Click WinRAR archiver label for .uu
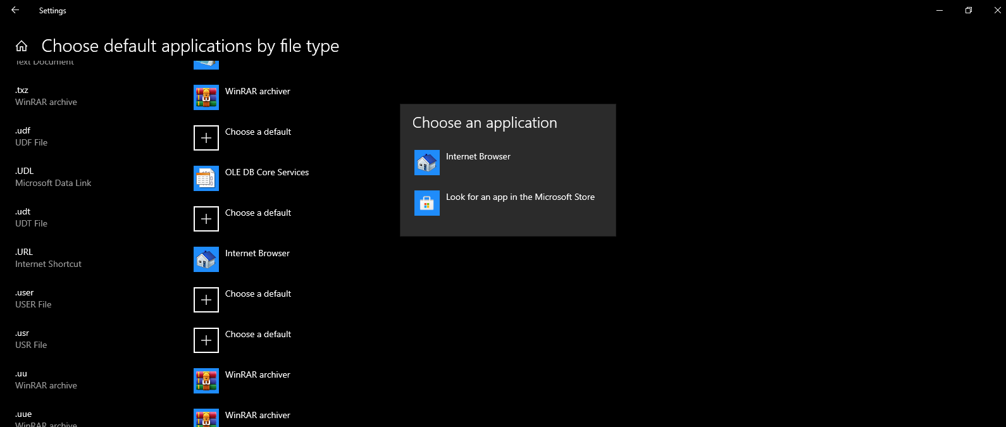Image resolution: width=1006 pixels, height=427 pixels. pos(258,374)
